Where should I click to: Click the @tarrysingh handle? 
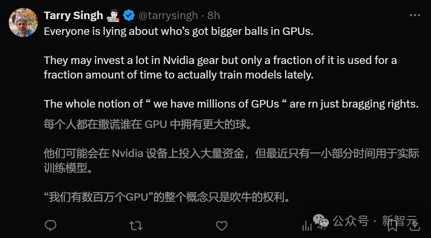(168, 16)
